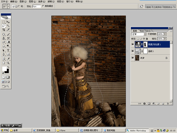Open the Filter menu
This screenshot has height=133, width=177.
click(x=51, y=1)
